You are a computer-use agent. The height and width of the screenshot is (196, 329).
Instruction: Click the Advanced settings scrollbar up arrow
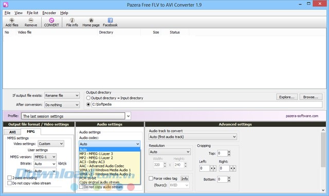click(323, 130)
